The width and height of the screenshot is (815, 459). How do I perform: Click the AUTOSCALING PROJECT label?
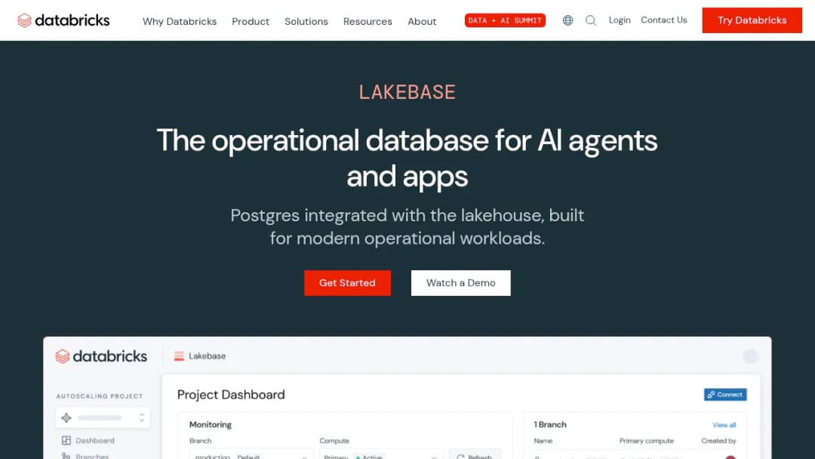click(100, 396)
